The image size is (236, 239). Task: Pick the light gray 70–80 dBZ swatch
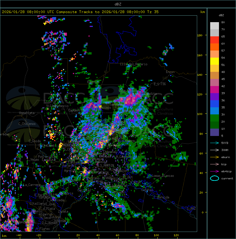point(214,26)
